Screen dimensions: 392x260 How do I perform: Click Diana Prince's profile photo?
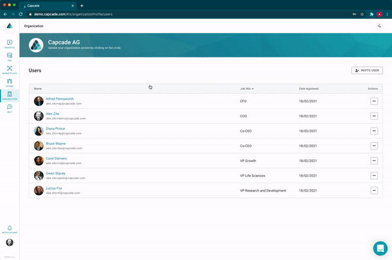(x=39, y=131)
